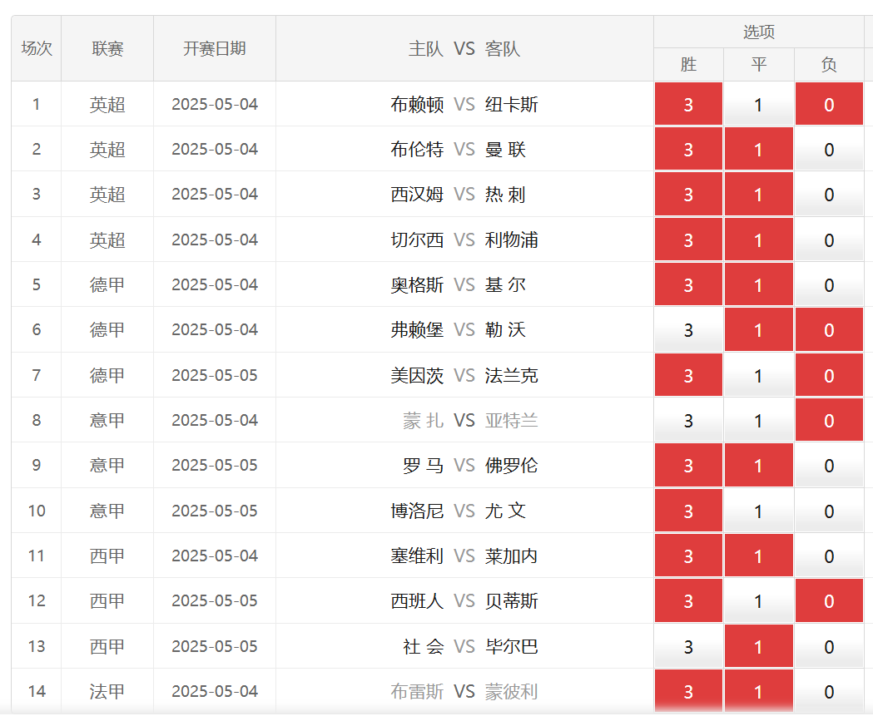Click the 负 sub-header
The height and width of the screenshot is (726, 873).
(x=829, y=65)
